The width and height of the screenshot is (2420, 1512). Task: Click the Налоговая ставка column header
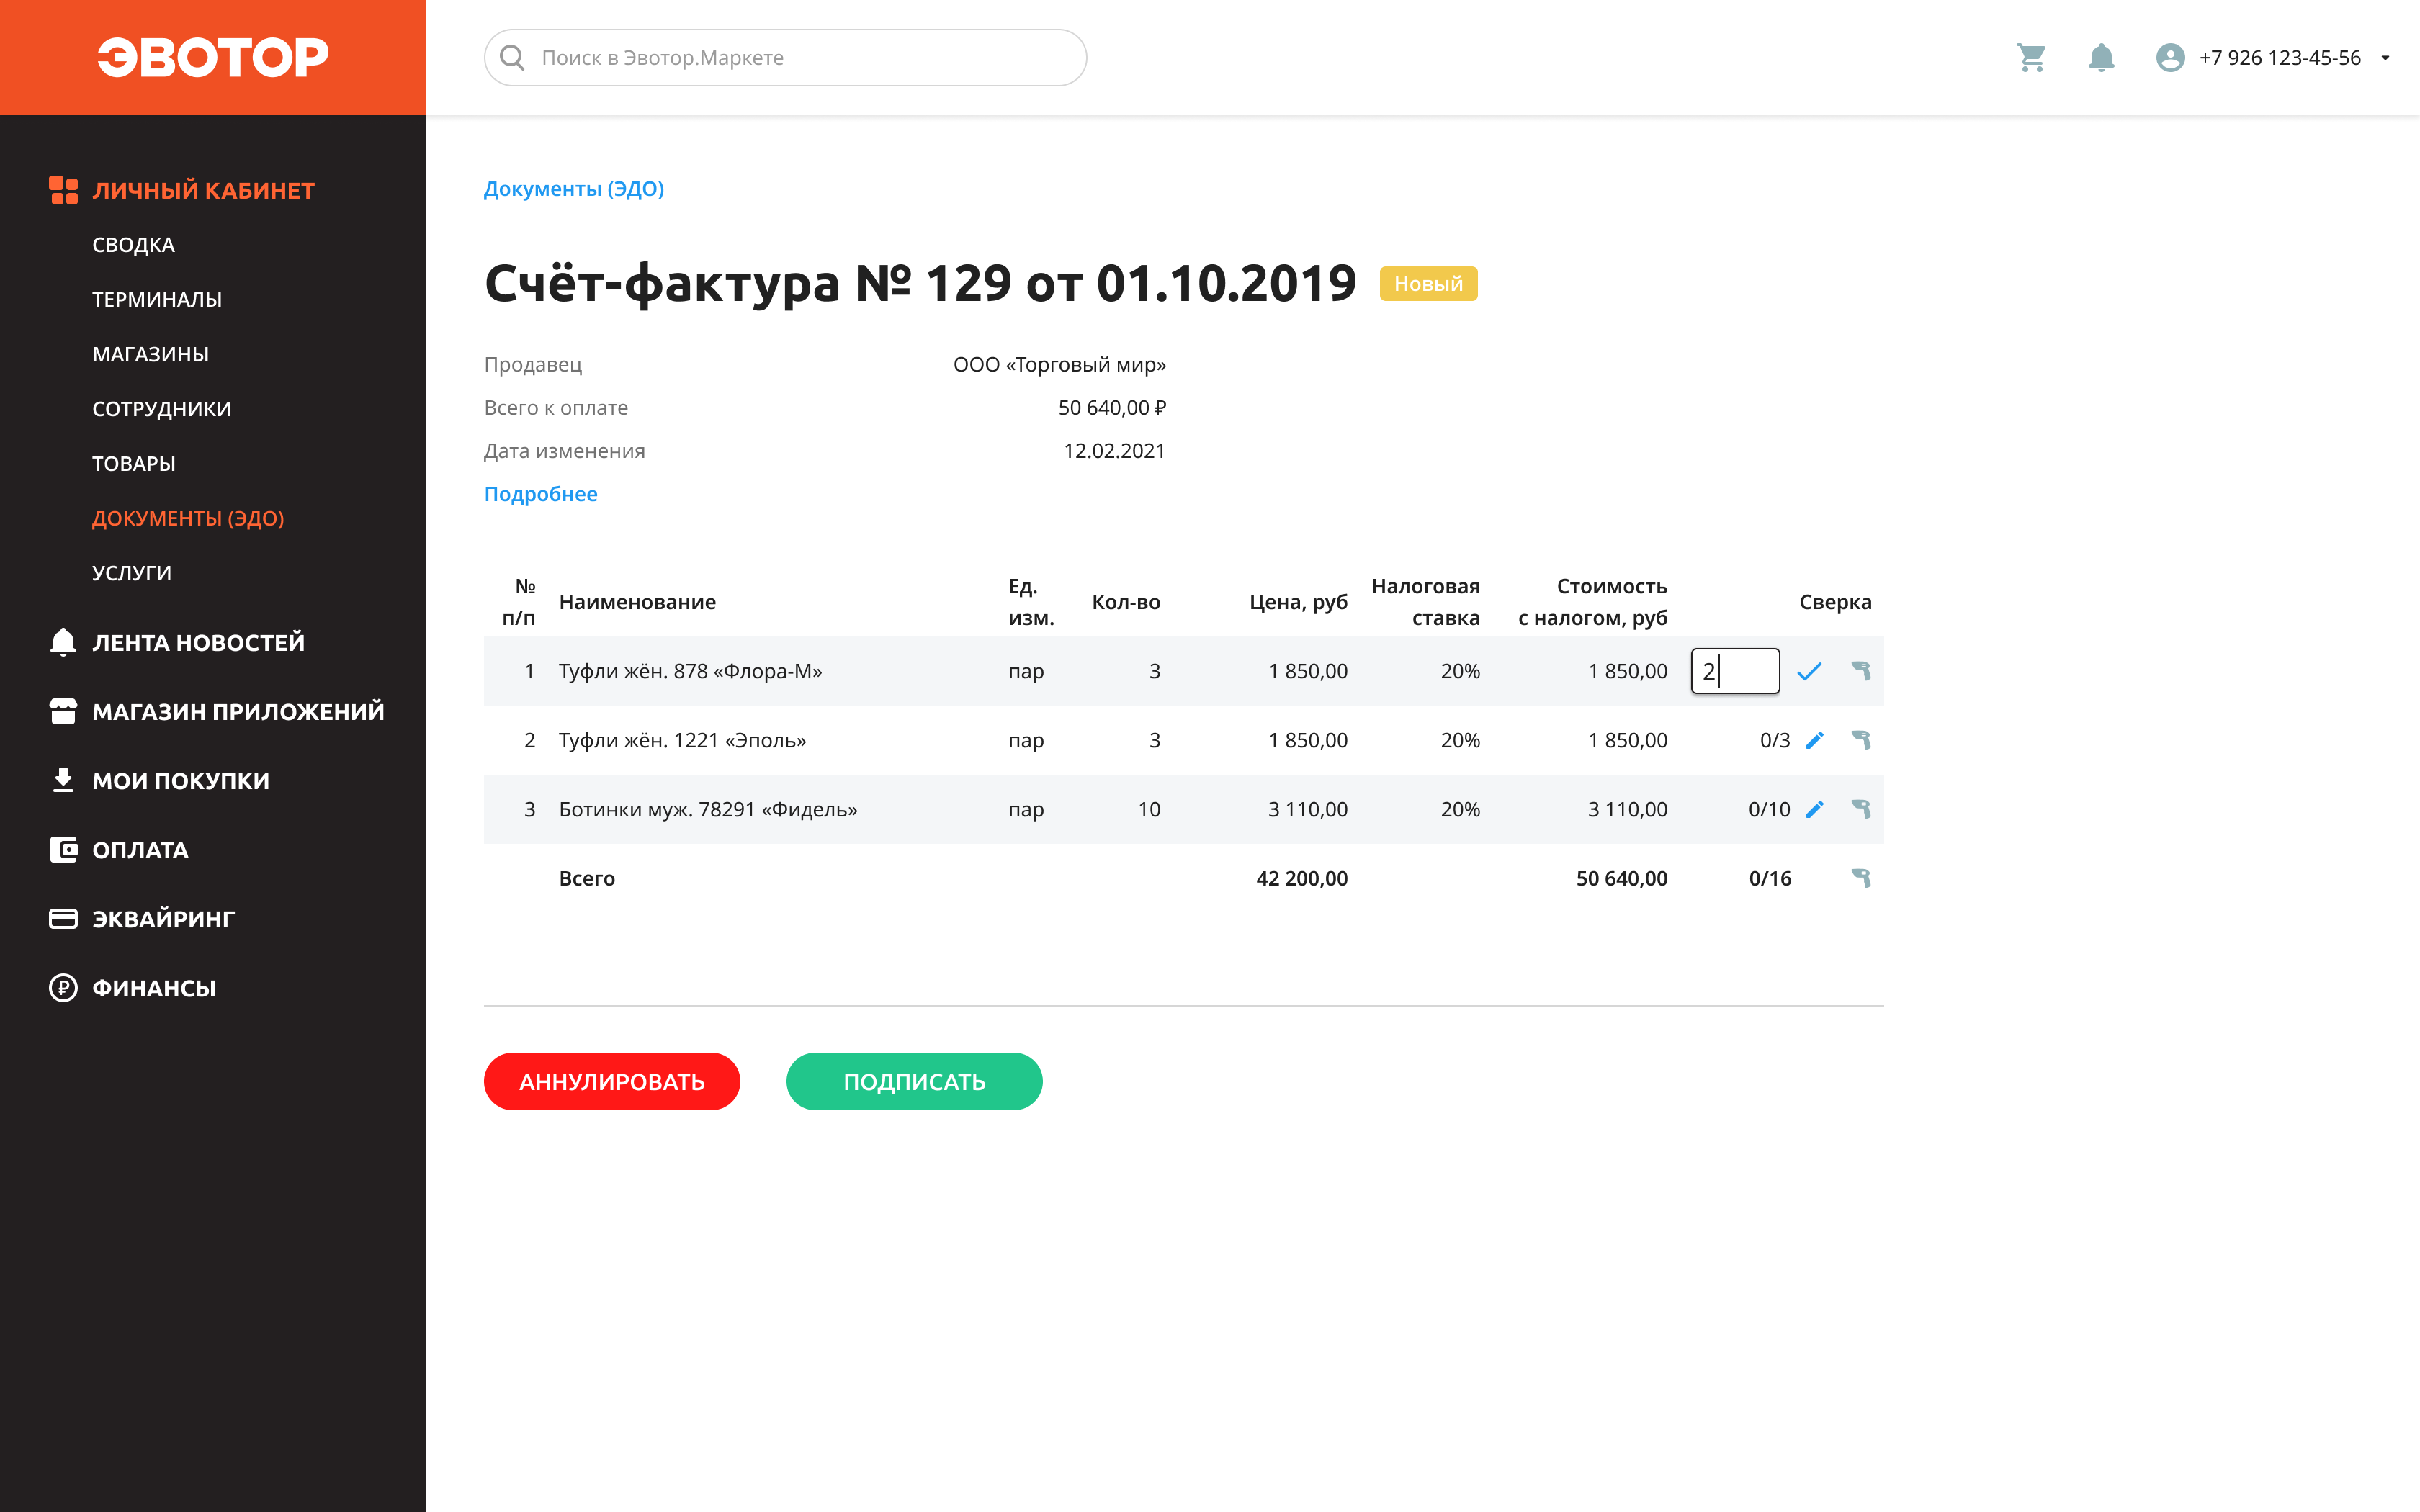click(x=1426, y=602)
